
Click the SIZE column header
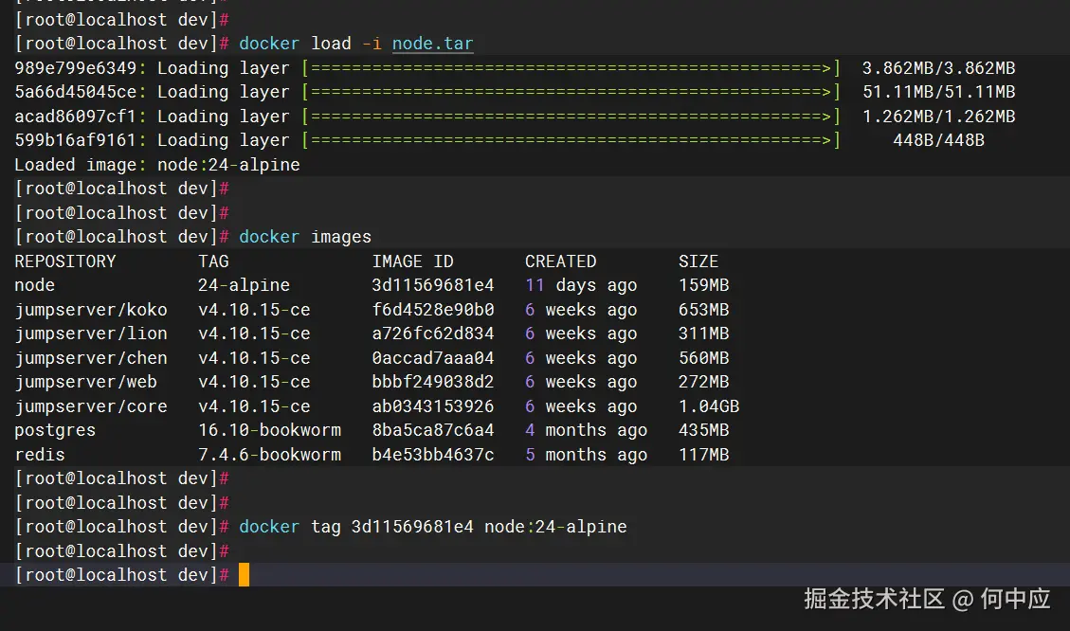[x=698, y=261]
